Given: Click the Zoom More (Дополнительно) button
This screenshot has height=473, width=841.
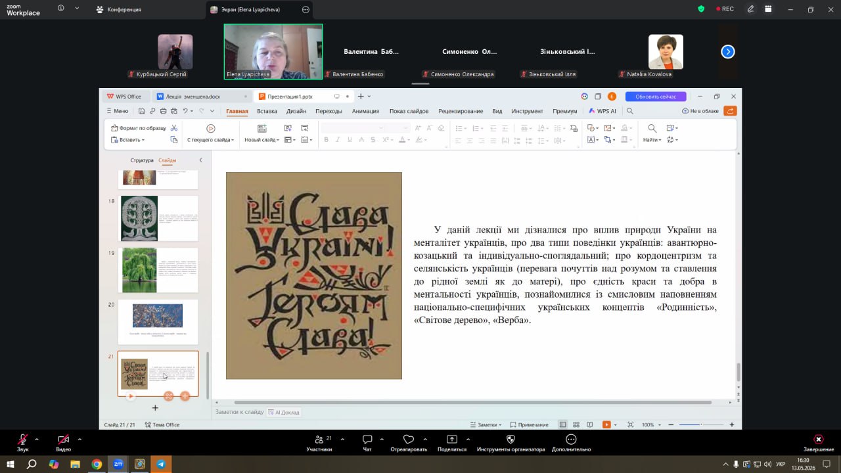Looking at the screenshot, I should [571, 443].
